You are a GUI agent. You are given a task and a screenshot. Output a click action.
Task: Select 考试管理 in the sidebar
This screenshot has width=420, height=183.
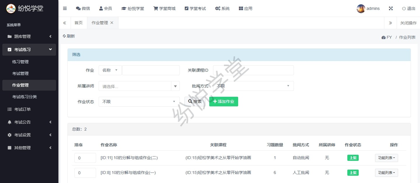pos(20,73)
